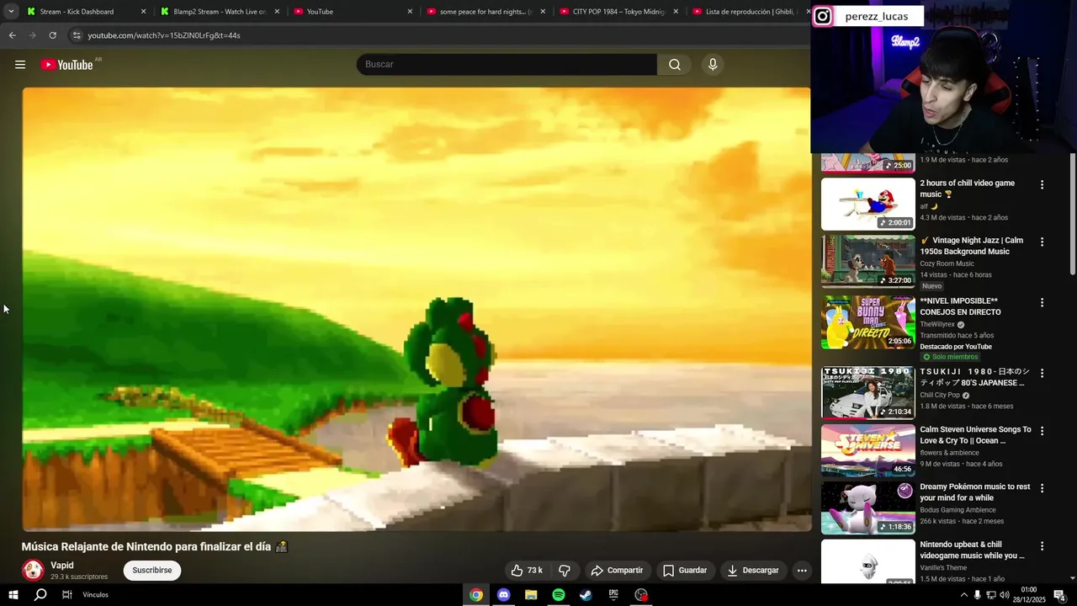
Task: Open the Windows Start menu
Action: tap(13, 595)
